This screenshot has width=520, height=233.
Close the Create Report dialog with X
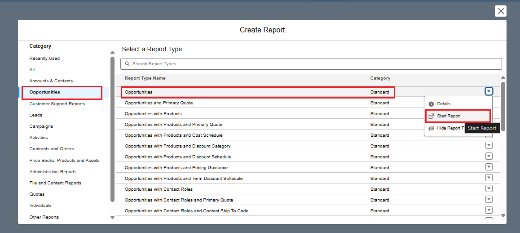coord(500,11)
